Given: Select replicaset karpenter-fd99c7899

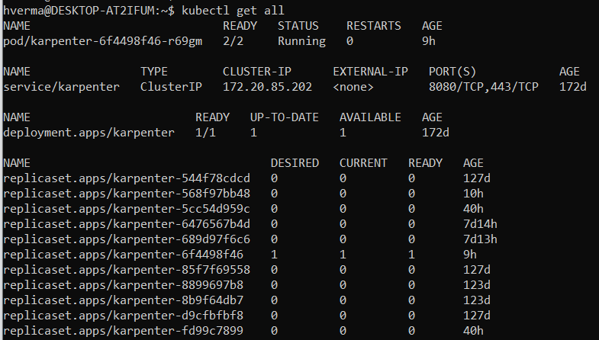Looking at the screenshot, I should point(123,331).
